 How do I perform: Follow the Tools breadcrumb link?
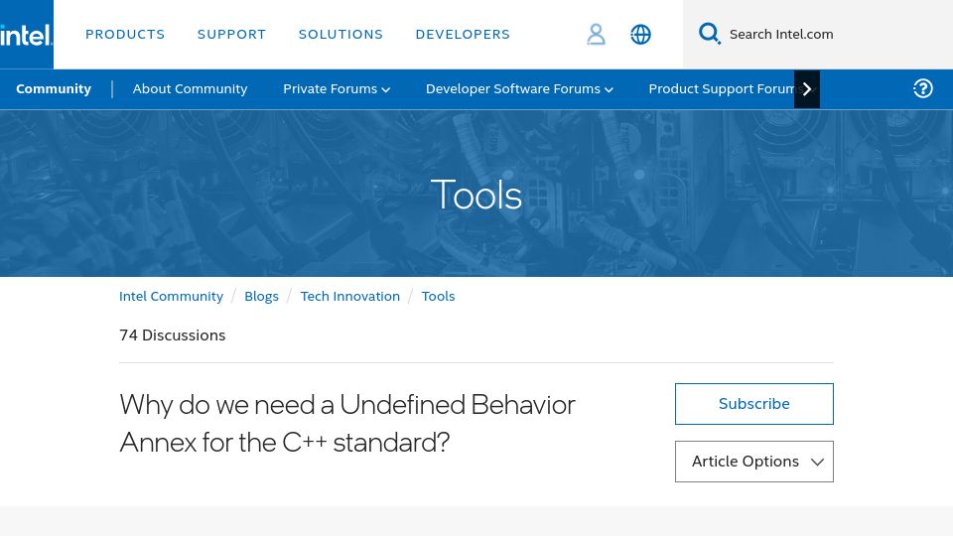(438, 296)
